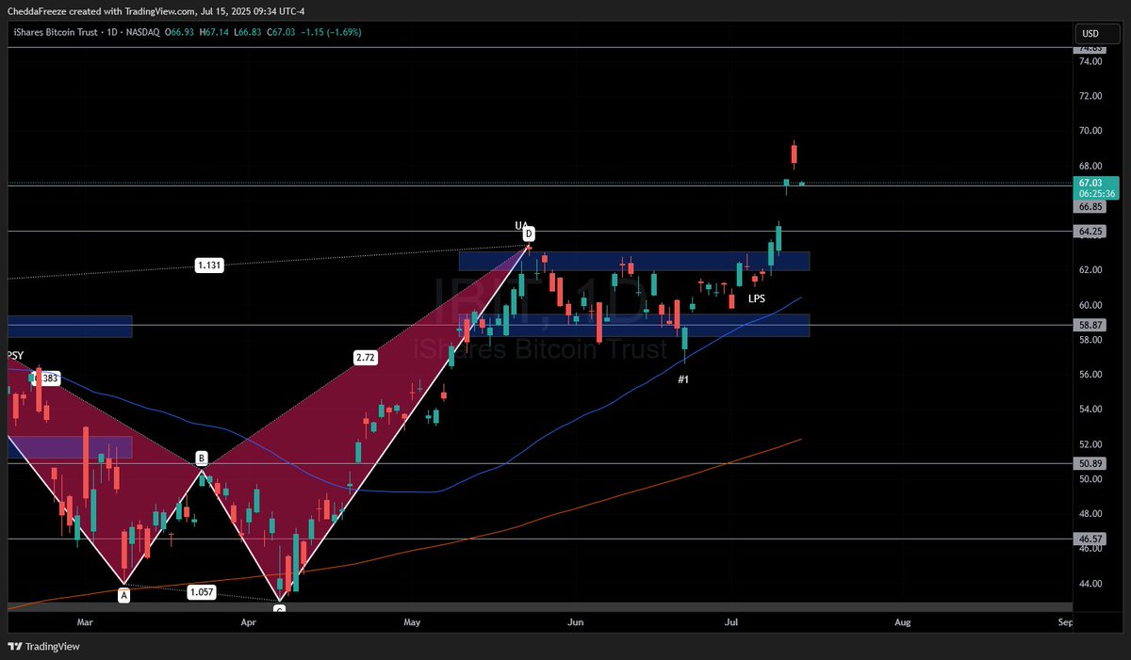
Task: Click the 2.72 ratio label
Action: pos(366,358)
